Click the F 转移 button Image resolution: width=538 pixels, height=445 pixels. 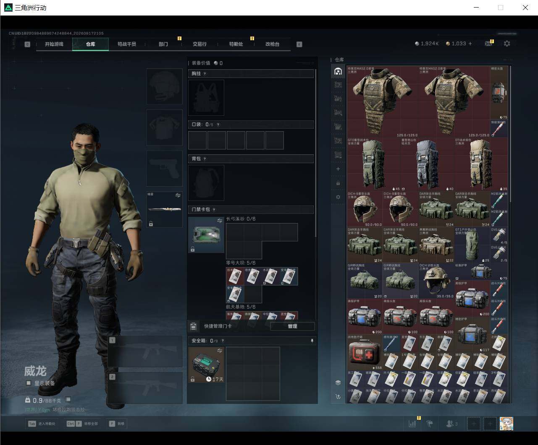tap(117, 424)
